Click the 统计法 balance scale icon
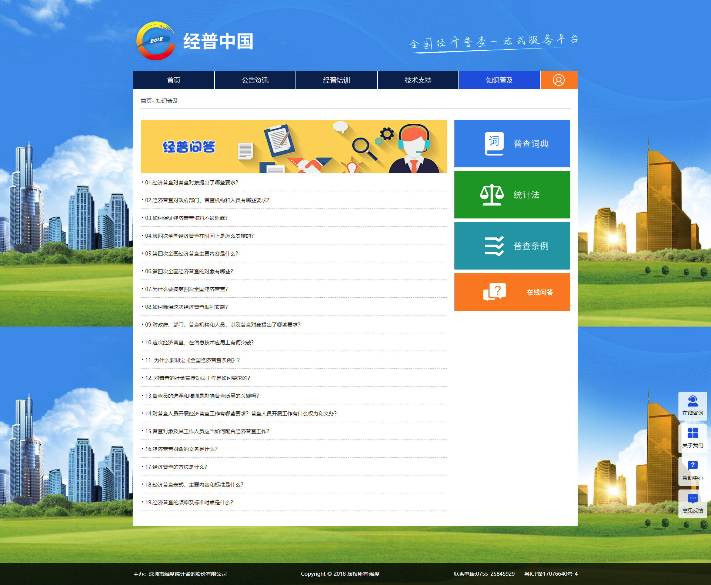This screenshot has width=711, height=585. tap(492, 195)
